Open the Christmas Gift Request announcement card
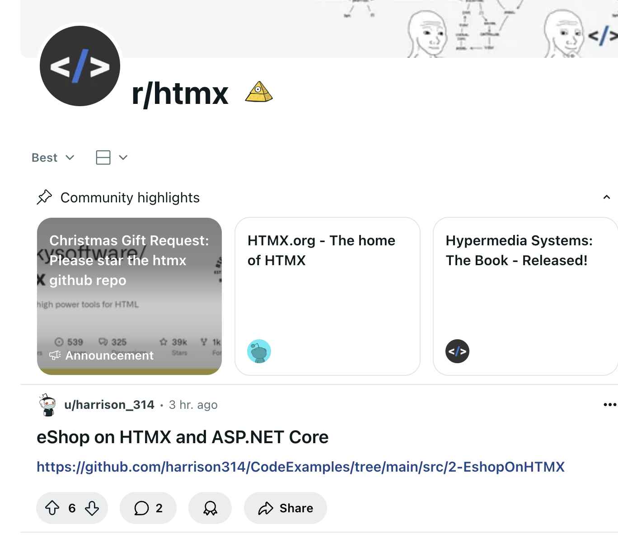Screen dimensions: 618x543 tap(129, 296)
